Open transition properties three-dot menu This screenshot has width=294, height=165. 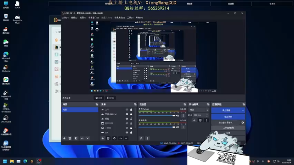pos(206,120)
